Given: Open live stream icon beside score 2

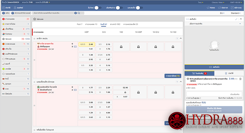Looking at the screenshot, I should [75, 90].
